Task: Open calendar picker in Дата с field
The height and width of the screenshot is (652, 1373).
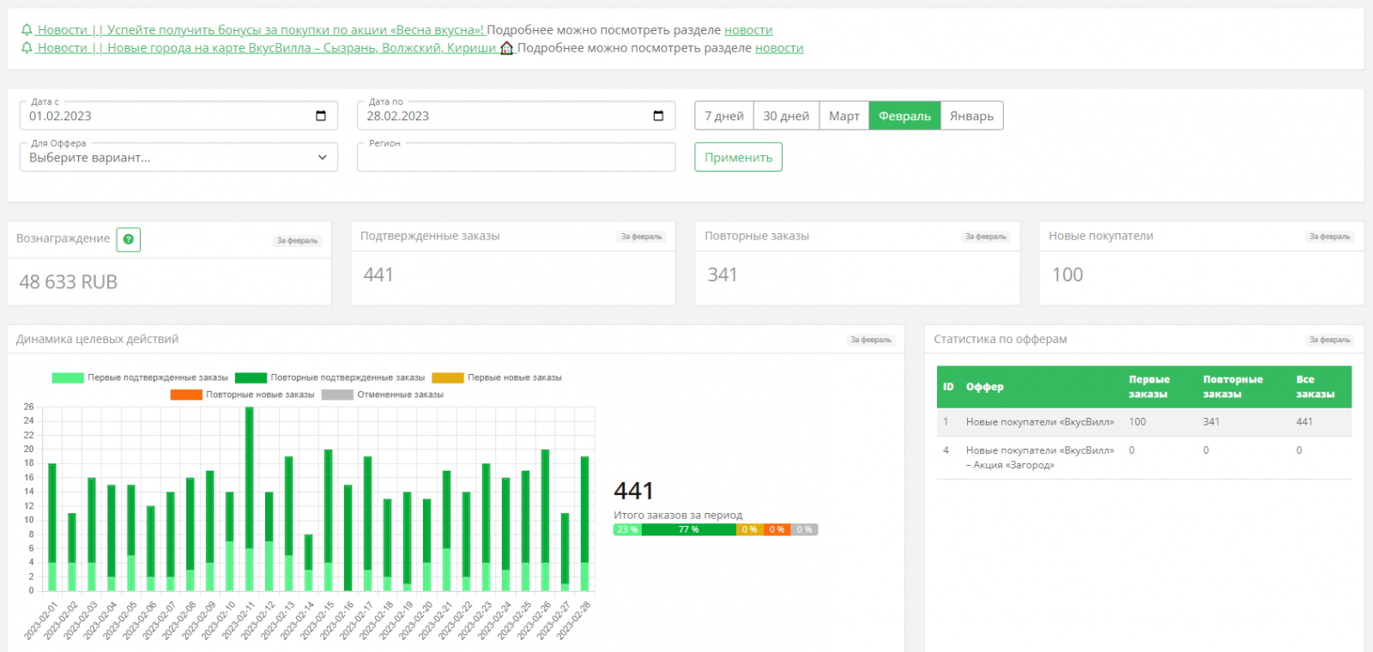Action: click(321, 116)
